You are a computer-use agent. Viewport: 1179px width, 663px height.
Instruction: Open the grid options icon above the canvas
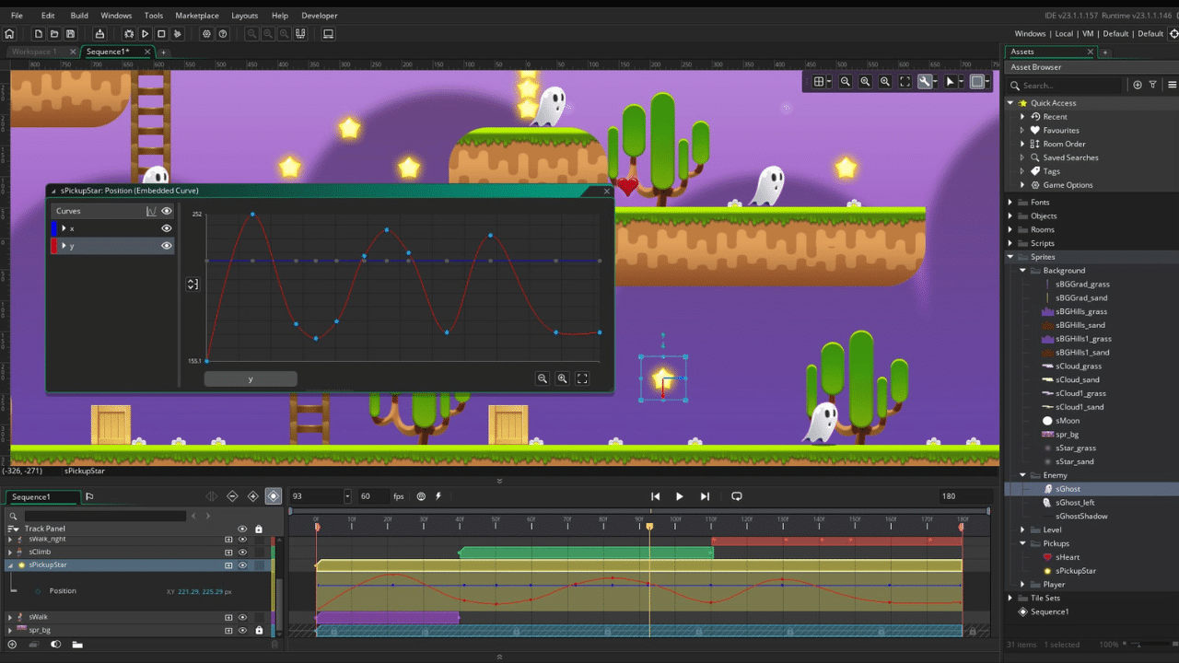click(x=819, y=81)
